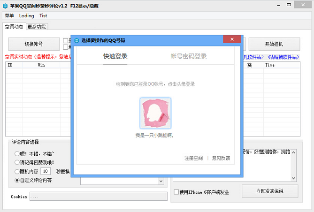Open the 菜单 menu
Viewport: 314px width, 212px height.
(x=9, y=15)
